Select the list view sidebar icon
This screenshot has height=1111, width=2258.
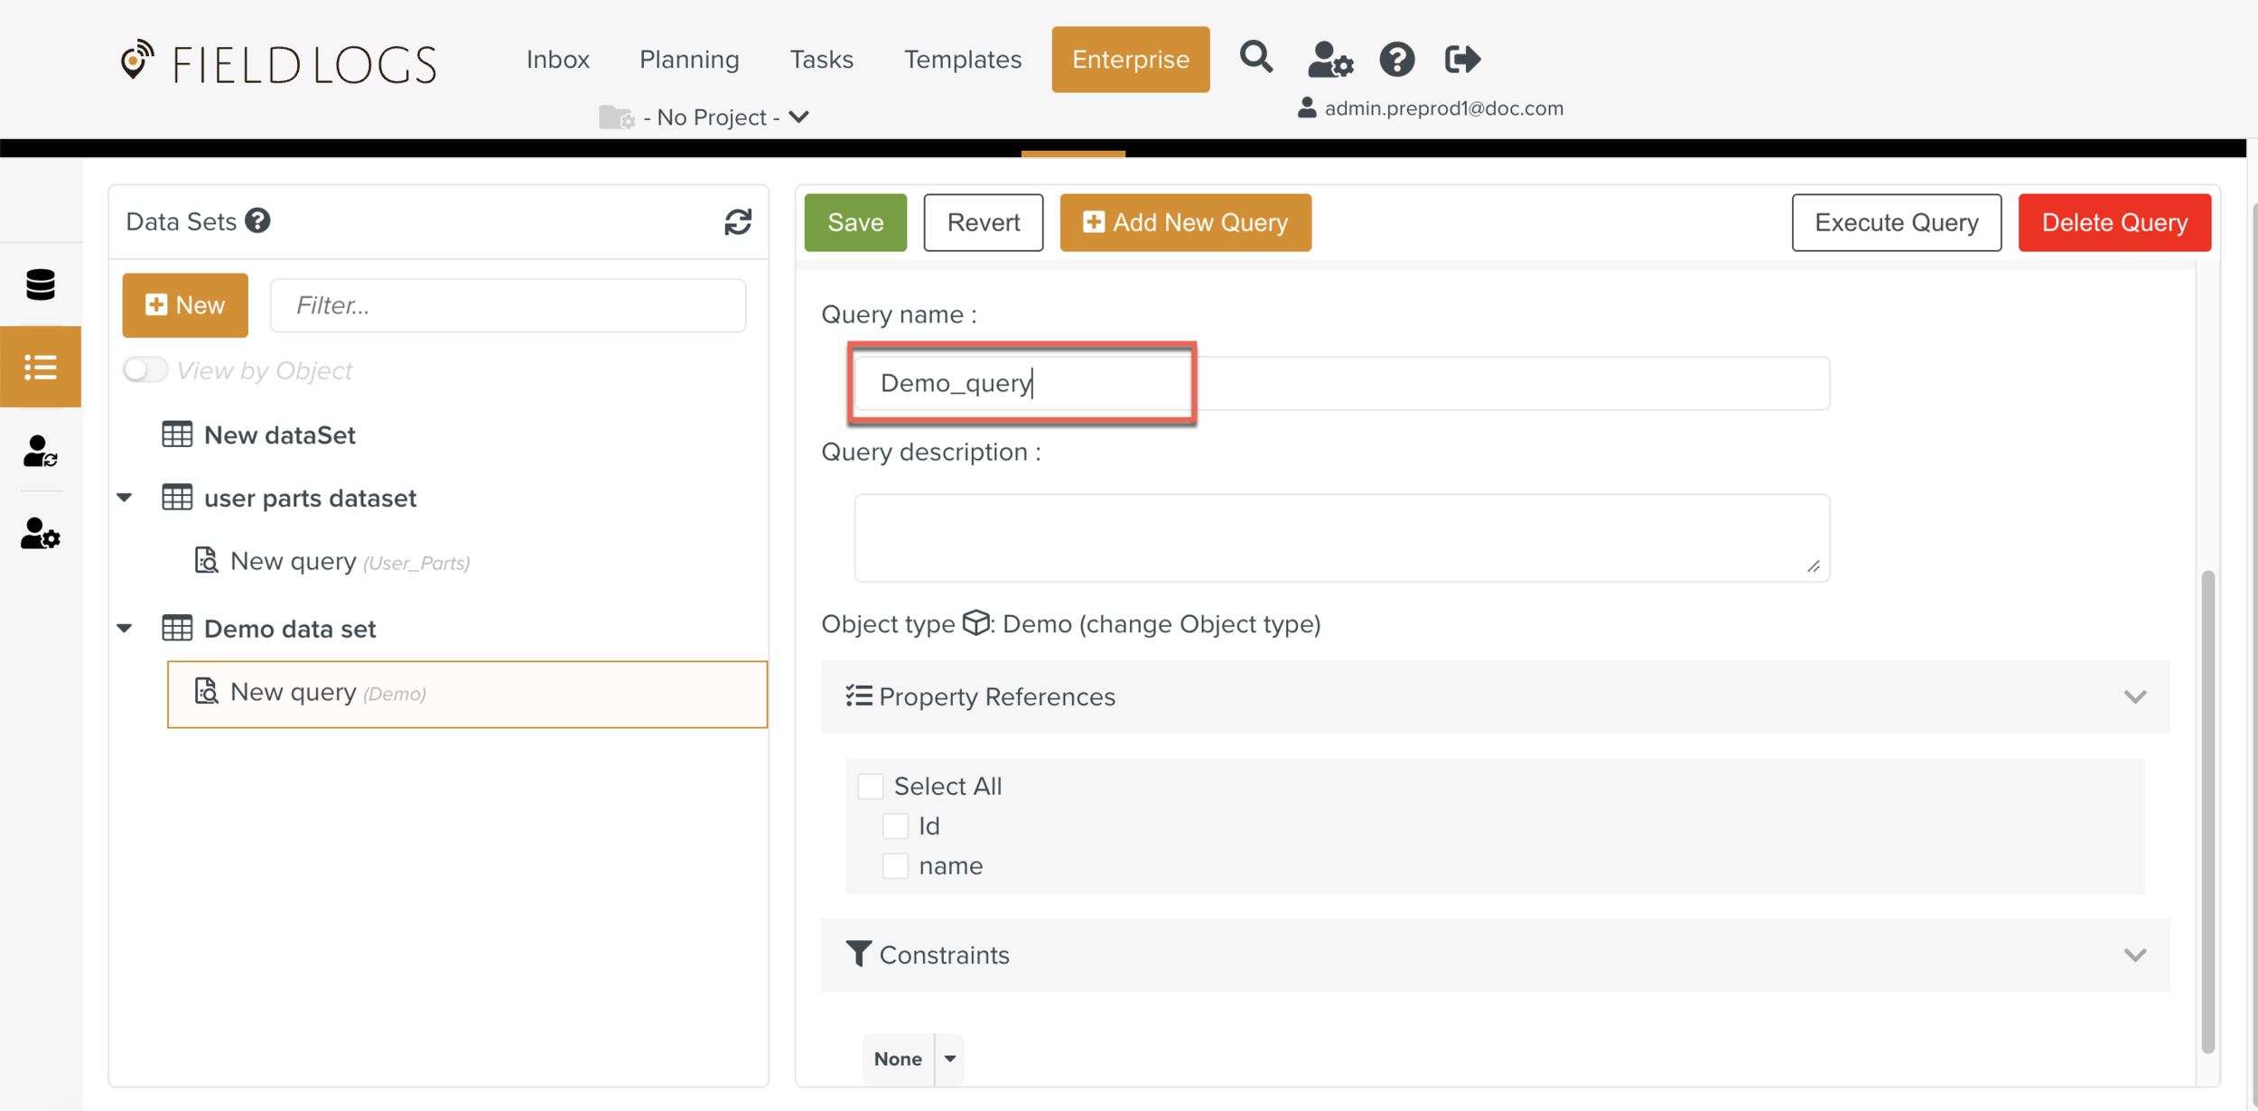coord(41,367)
